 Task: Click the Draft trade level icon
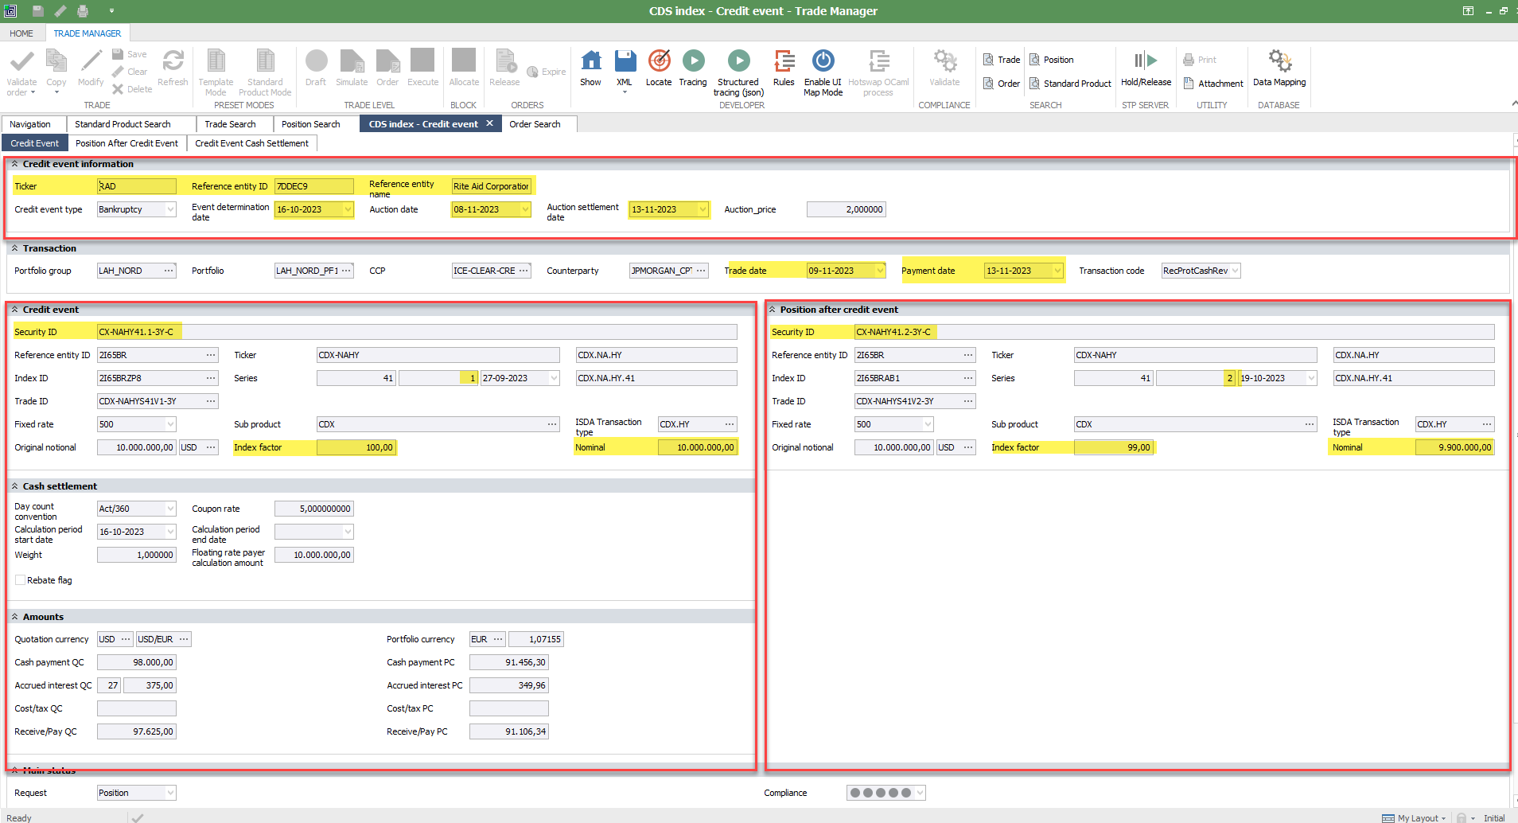click(x=316, y=61)
